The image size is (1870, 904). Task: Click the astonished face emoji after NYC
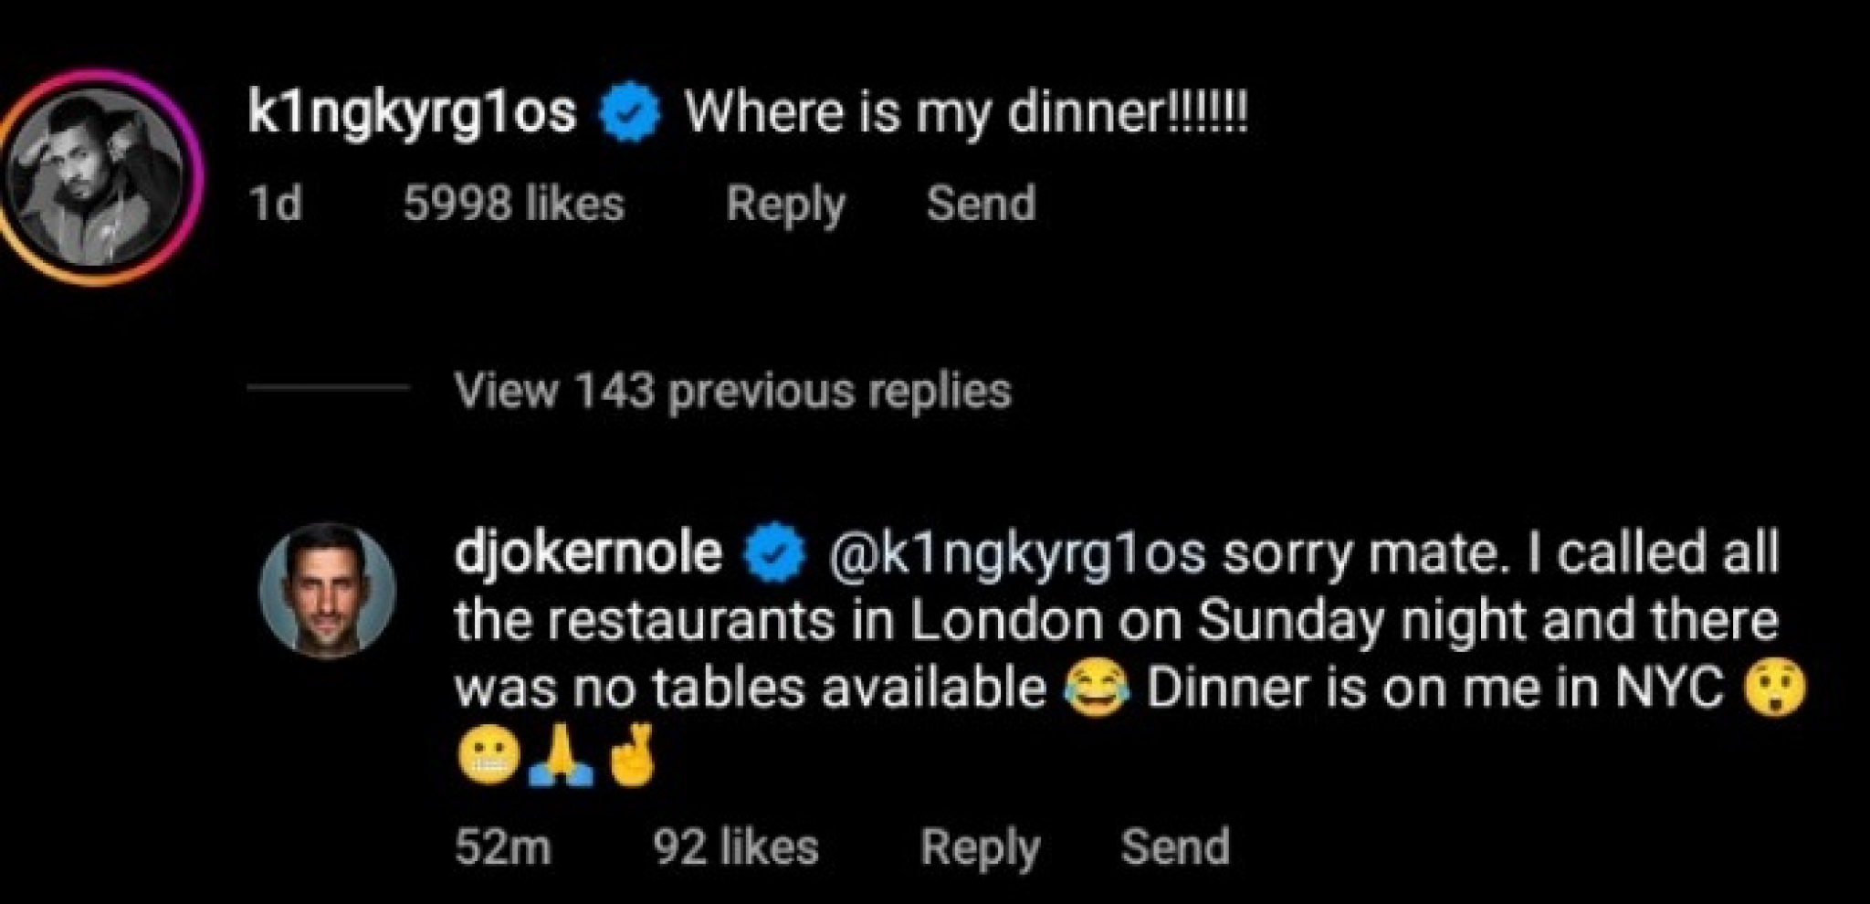click(x=1775, y=691)
